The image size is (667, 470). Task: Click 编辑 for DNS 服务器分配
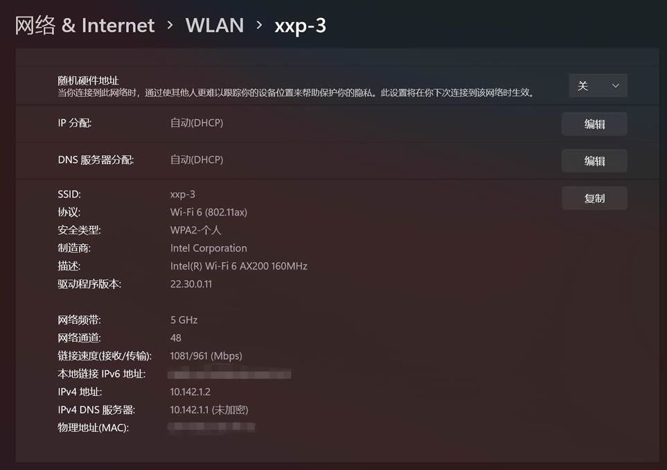click(594, 161)
